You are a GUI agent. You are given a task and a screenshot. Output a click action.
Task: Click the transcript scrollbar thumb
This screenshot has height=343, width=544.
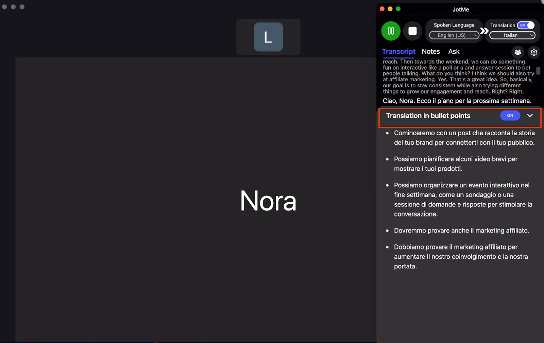pos(538,71)
